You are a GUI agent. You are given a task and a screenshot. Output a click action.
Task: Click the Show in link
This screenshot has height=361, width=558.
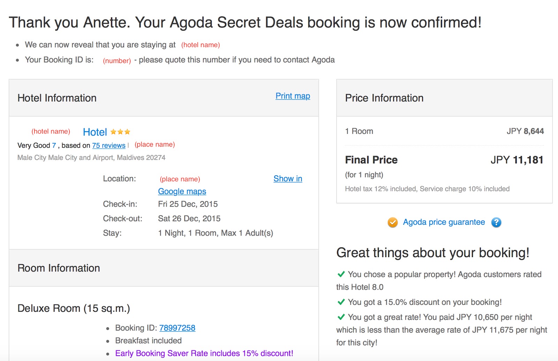coord(288,178)
